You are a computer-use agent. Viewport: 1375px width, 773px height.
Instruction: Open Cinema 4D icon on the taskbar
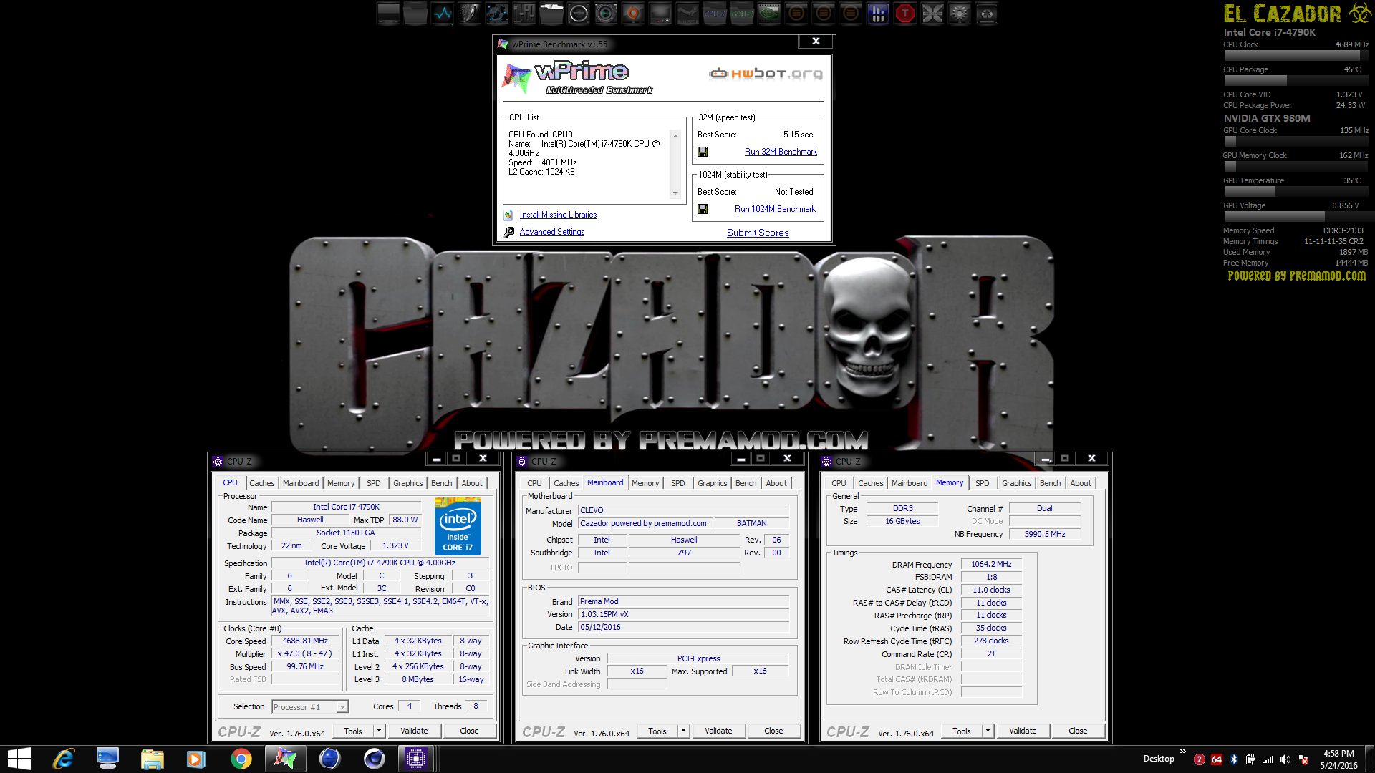[374, 759]
